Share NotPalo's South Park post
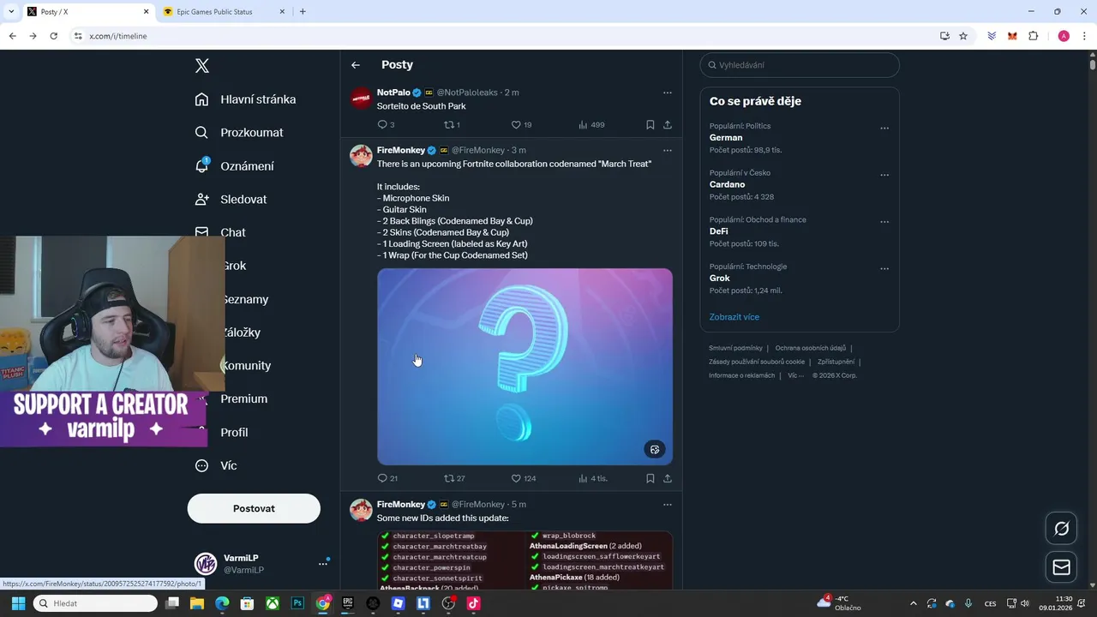Image resolution: width=1097 pixels, height=617 pixels. 668,124
